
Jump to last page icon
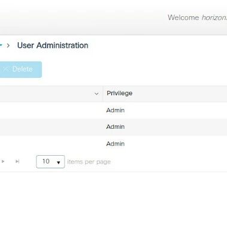click(17, 161)
